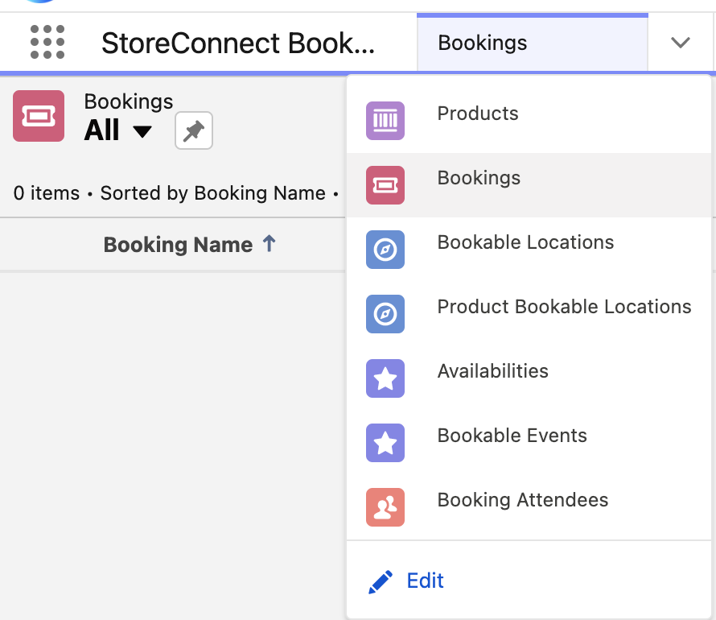Choose Product Bookable Locations menu item
716x620 pixels.
pyautogui.click(x=529, y=314)
